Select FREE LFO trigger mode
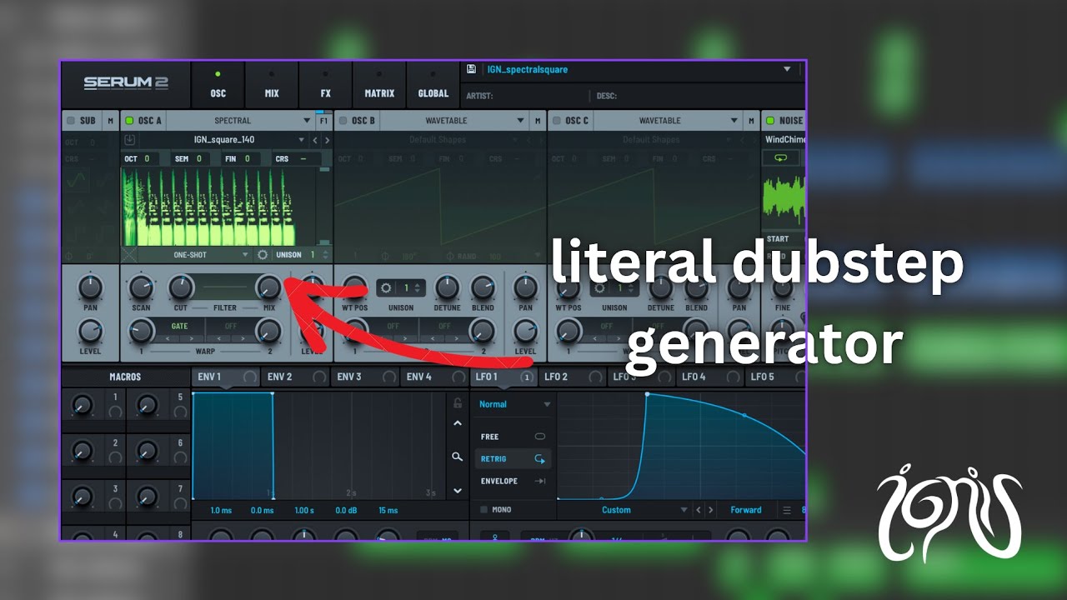Image resolution: width=1067 pixels, height=600 pixels. coord(513,437)
